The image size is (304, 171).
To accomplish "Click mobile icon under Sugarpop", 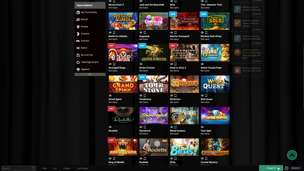I will pos(145,33).
